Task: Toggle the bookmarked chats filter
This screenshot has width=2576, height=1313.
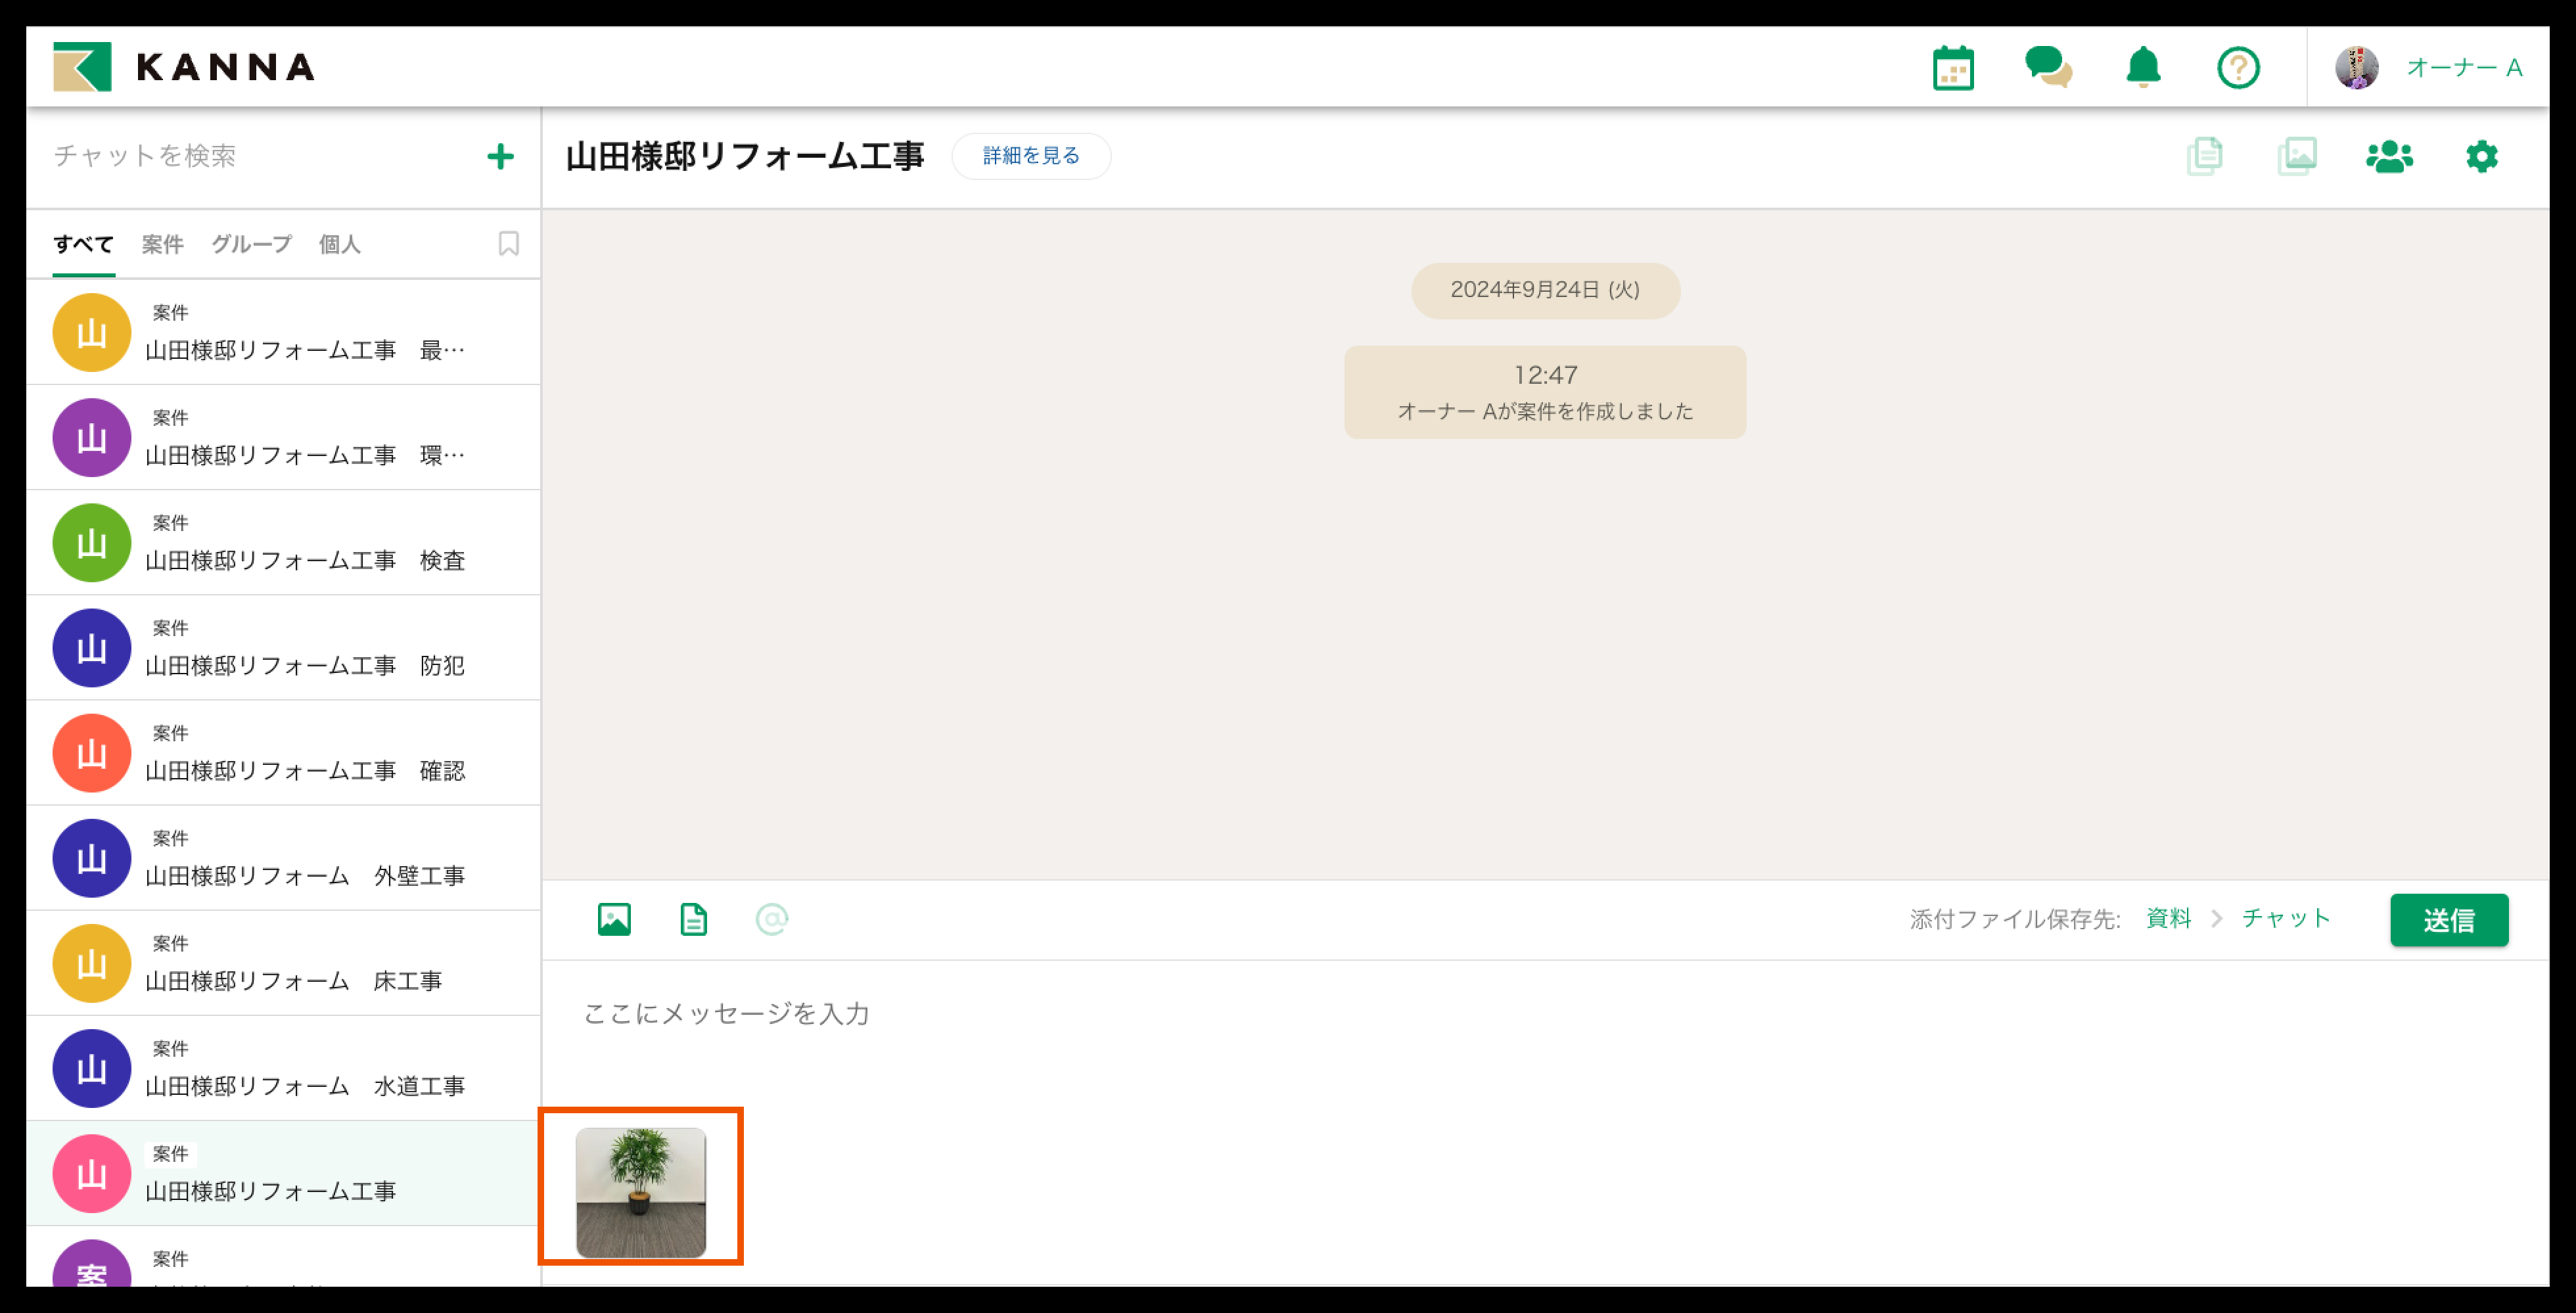Action: (508, 243)
